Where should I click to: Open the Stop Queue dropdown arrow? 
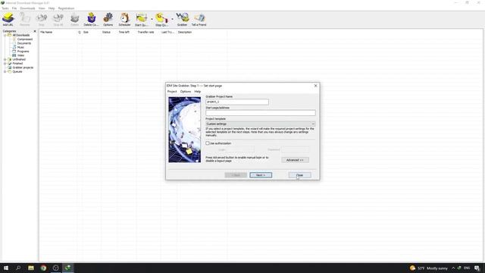[x=172, y=19]
